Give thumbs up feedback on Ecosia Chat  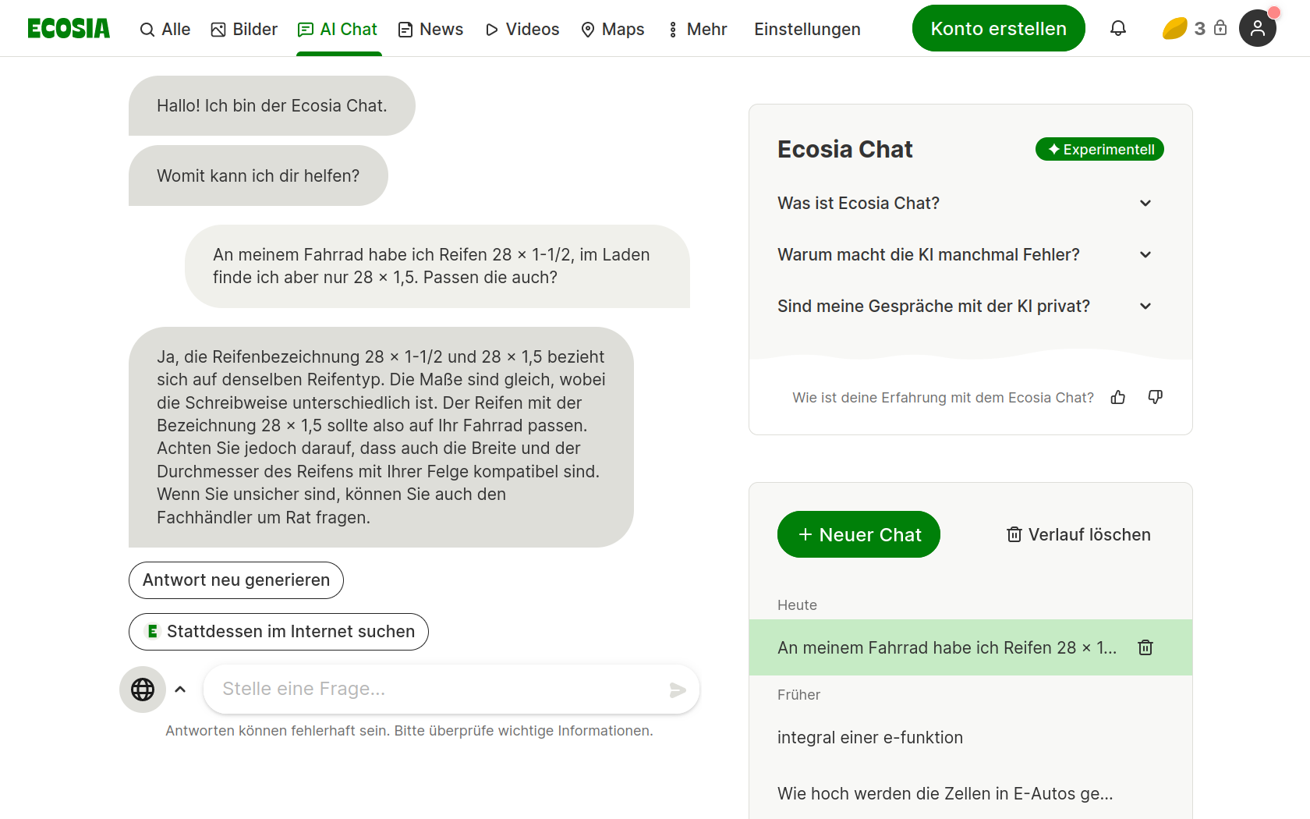click(1118, 398)
